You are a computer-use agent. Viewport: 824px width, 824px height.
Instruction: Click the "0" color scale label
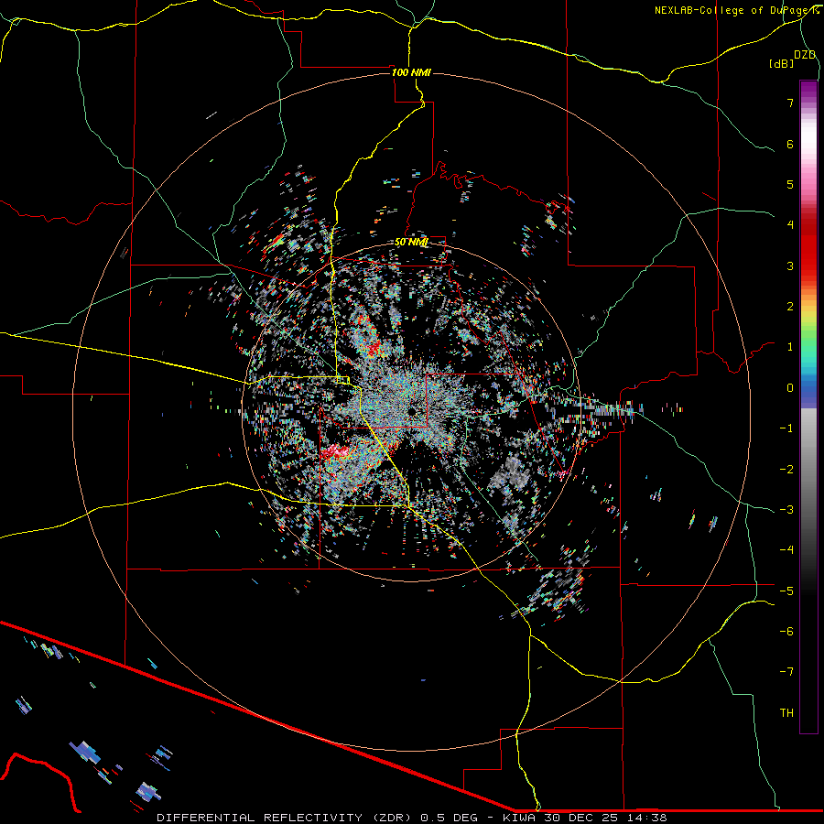pyautogui.click(x=790, y=388)
